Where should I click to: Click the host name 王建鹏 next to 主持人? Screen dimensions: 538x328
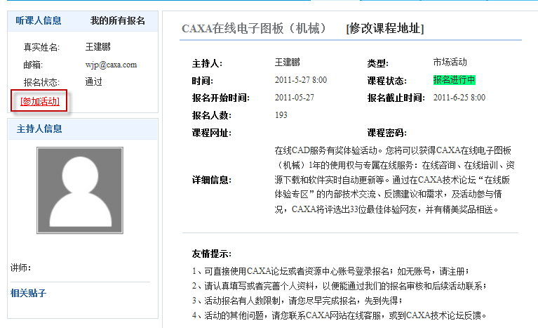pyautogui.click(x=287, y=63)
